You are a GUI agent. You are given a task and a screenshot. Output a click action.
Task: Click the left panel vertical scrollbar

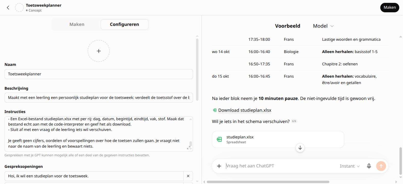[197, 69]
